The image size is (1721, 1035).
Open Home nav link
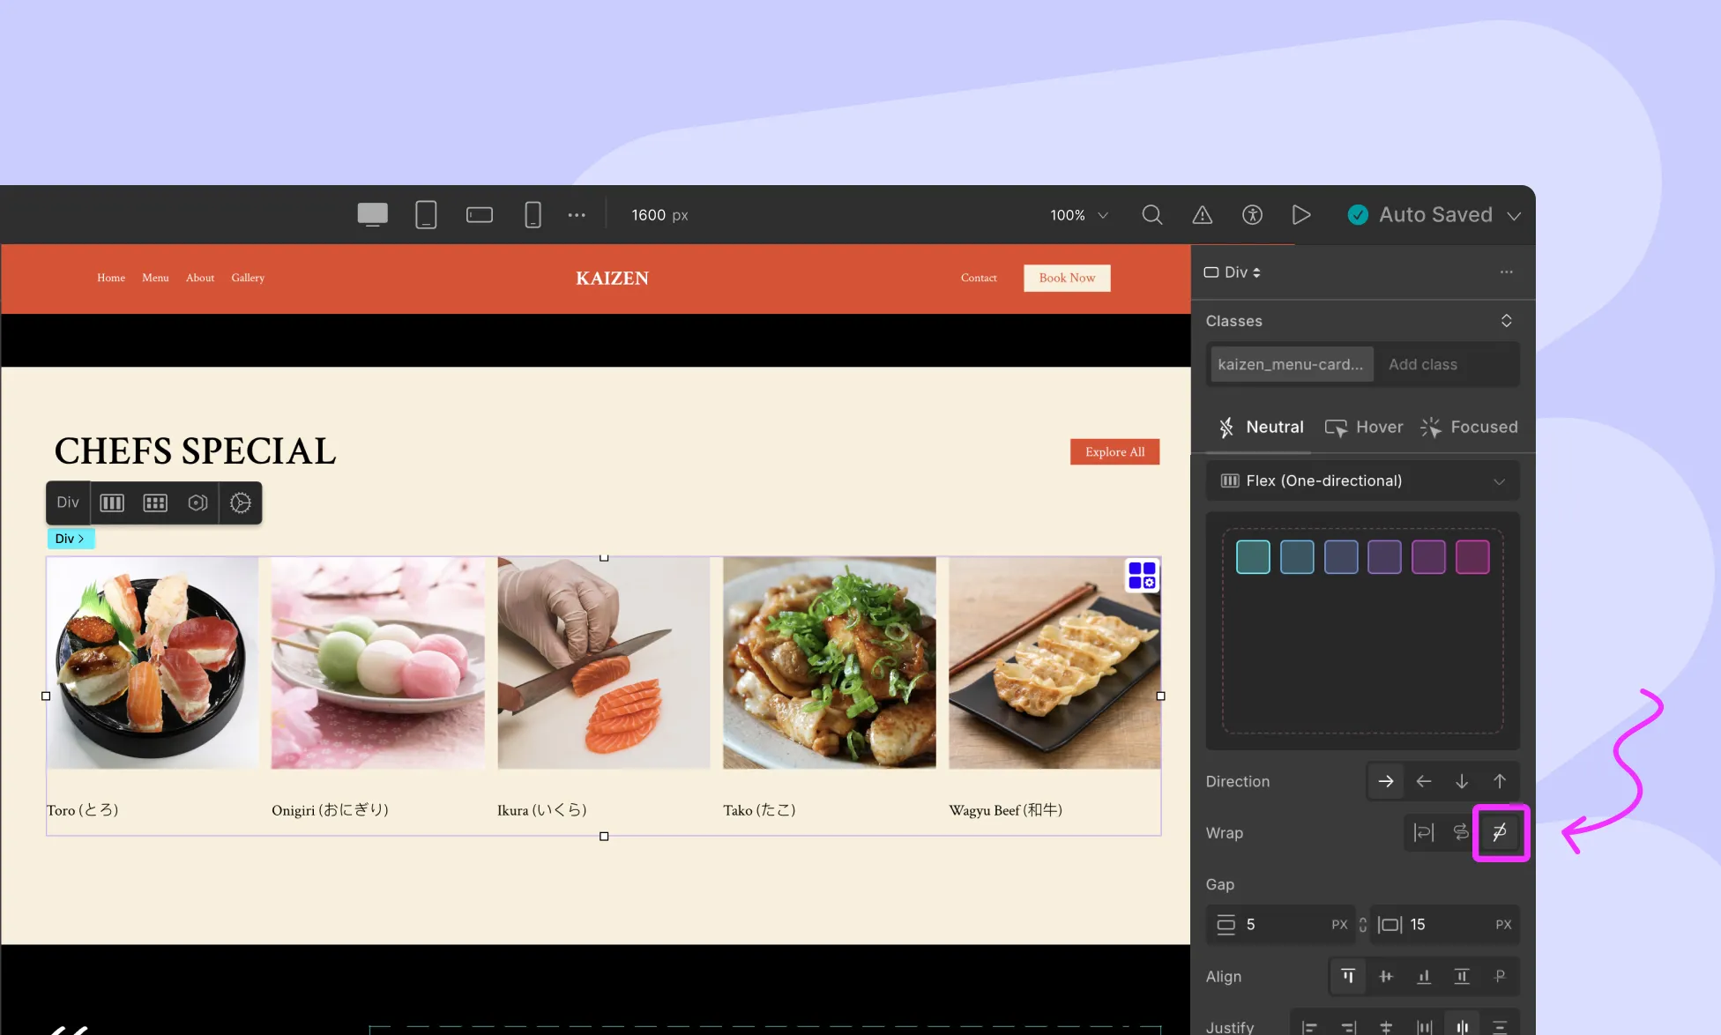click(x=111, y=278)
